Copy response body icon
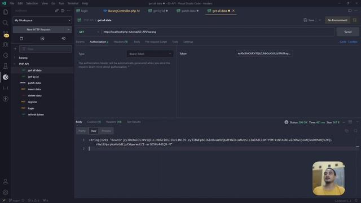This screenshot has height=203, width=361. pyautogui.click(x=347, y=131)
